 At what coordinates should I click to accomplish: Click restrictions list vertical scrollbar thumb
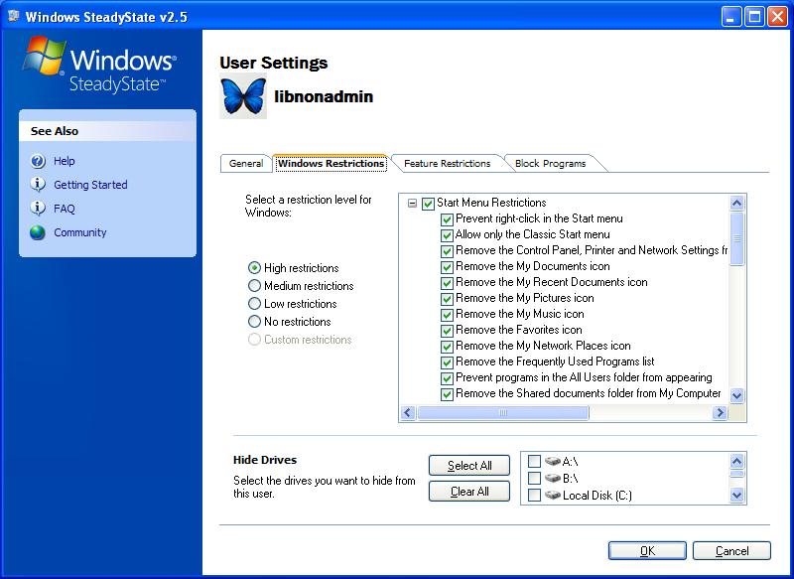pyautogui.click(x=736, y=238)
